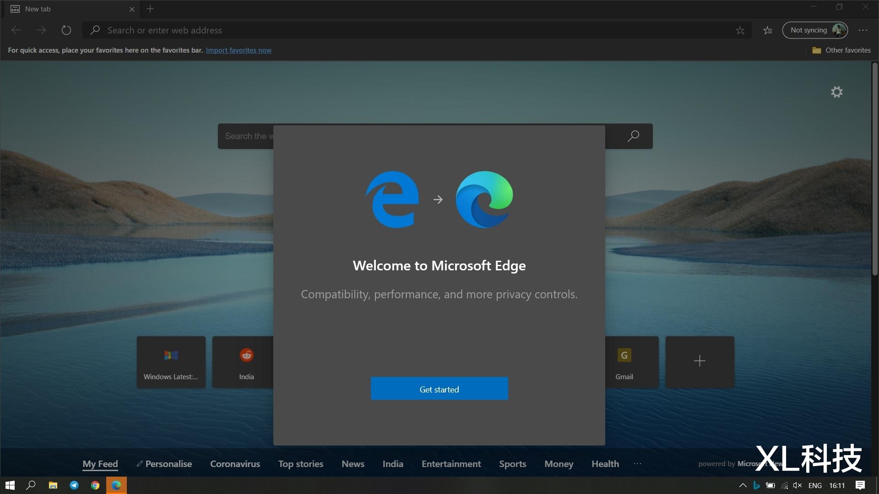Open the Not syncing profile button
879x494 pixels.
click(815, 30)
